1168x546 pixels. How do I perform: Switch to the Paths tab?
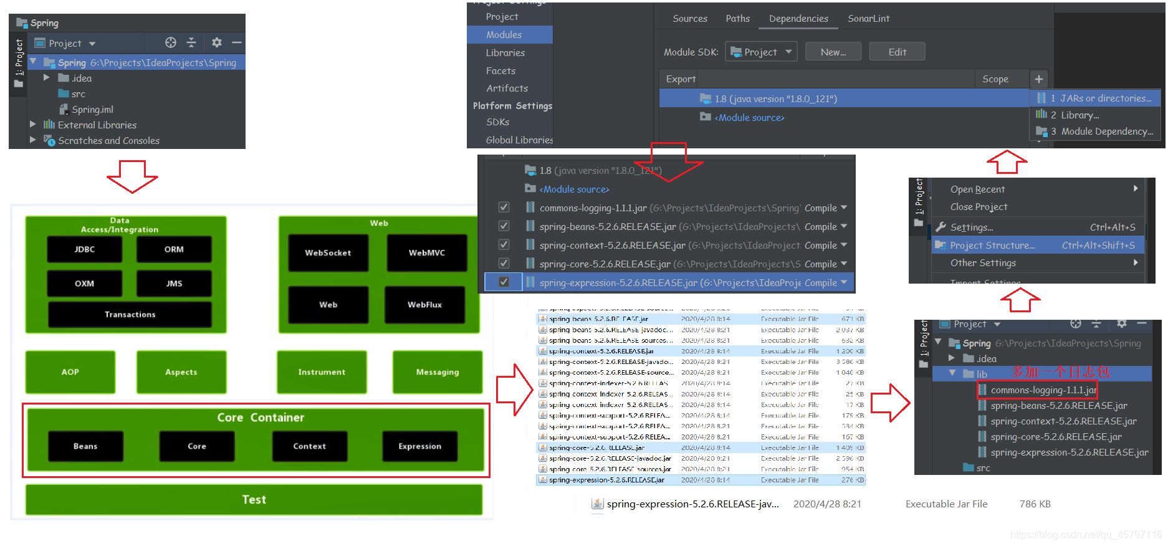tap(738, 19)
